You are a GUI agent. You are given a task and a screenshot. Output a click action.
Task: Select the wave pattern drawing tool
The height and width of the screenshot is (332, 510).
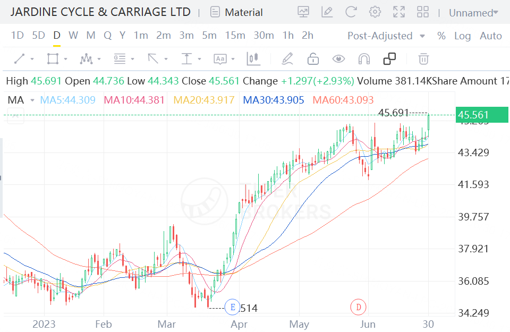coord(86,59)
